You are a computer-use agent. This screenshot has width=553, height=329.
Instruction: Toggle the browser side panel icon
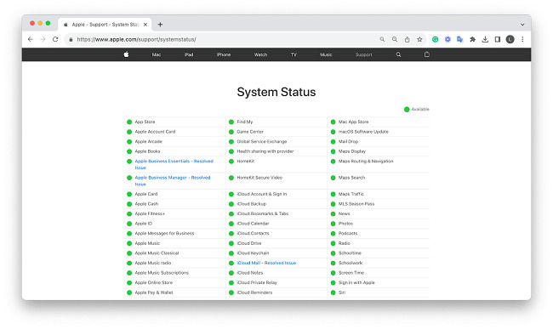(x=498, y=39)
